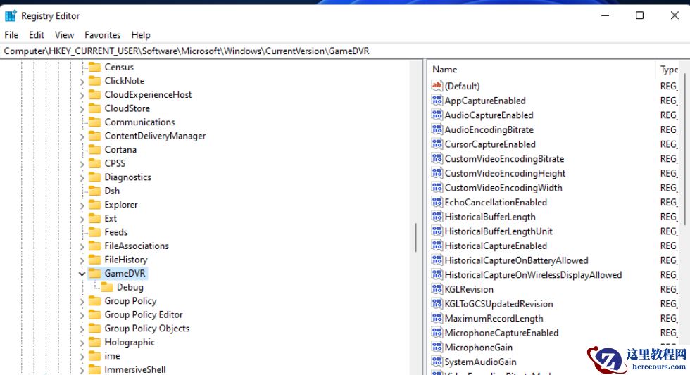Image resolution: width=690 pixels, height=375 pixels.
Task: Minimize the Registry Editor window
Action: (x=606, y=15)
